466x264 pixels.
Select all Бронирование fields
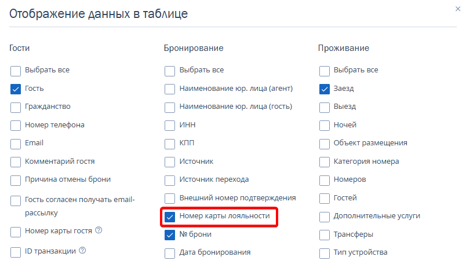[170, 71]
